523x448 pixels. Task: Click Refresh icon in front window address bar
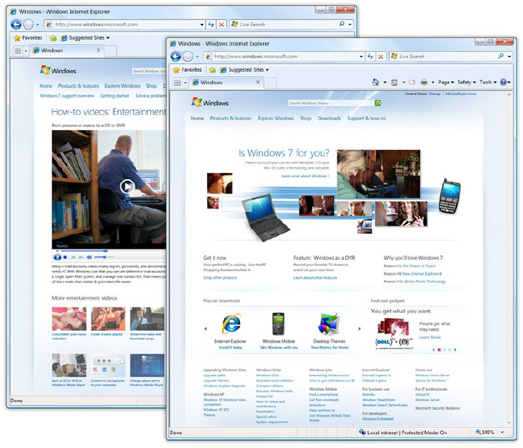pos(370,56)
